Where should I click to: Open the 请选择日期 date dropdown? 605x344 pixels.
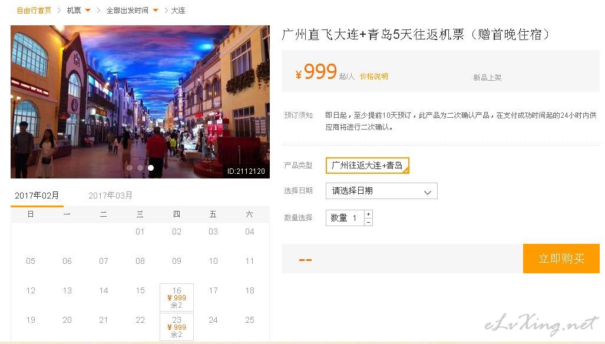click(x=382, y=191)
